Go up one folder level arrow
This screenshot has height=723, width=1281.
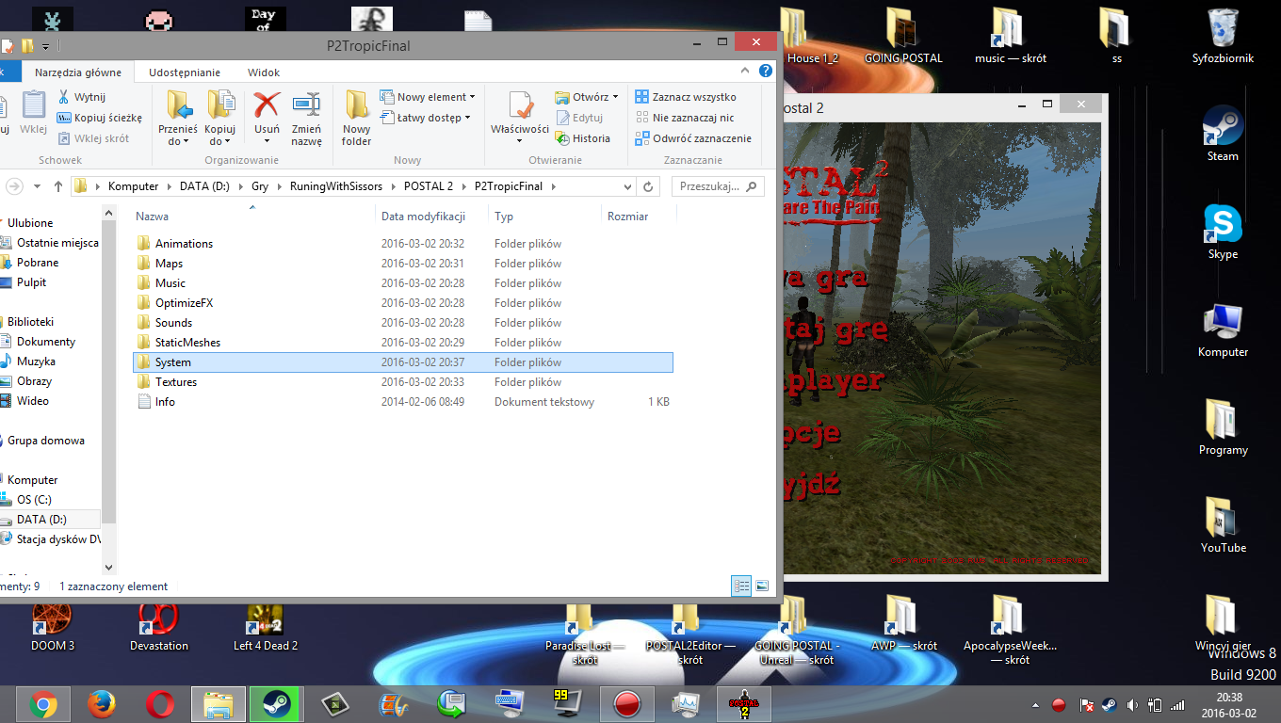point(57,186)
